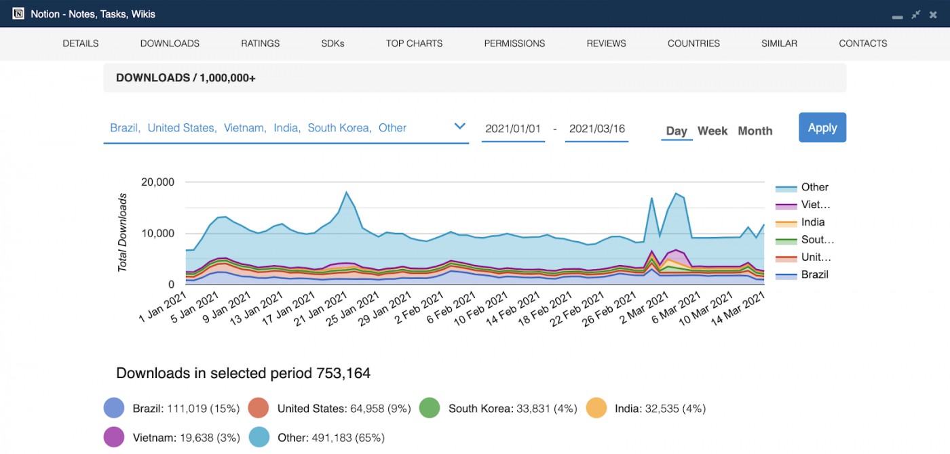Toggle Other series in chart legend
The height and width of the screenshot is (454, 950).
(x=803, y=187)
